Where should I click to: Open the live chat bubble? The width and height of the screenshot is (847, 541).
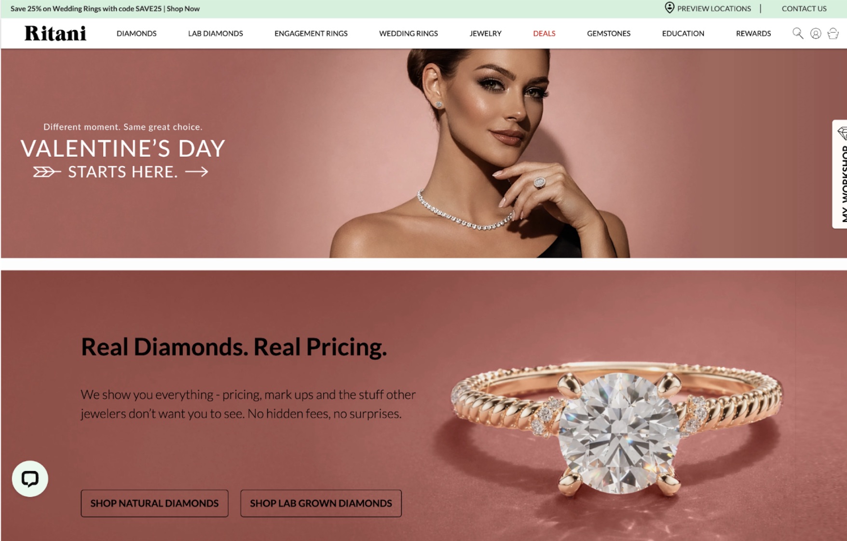(x=30, y=479)
